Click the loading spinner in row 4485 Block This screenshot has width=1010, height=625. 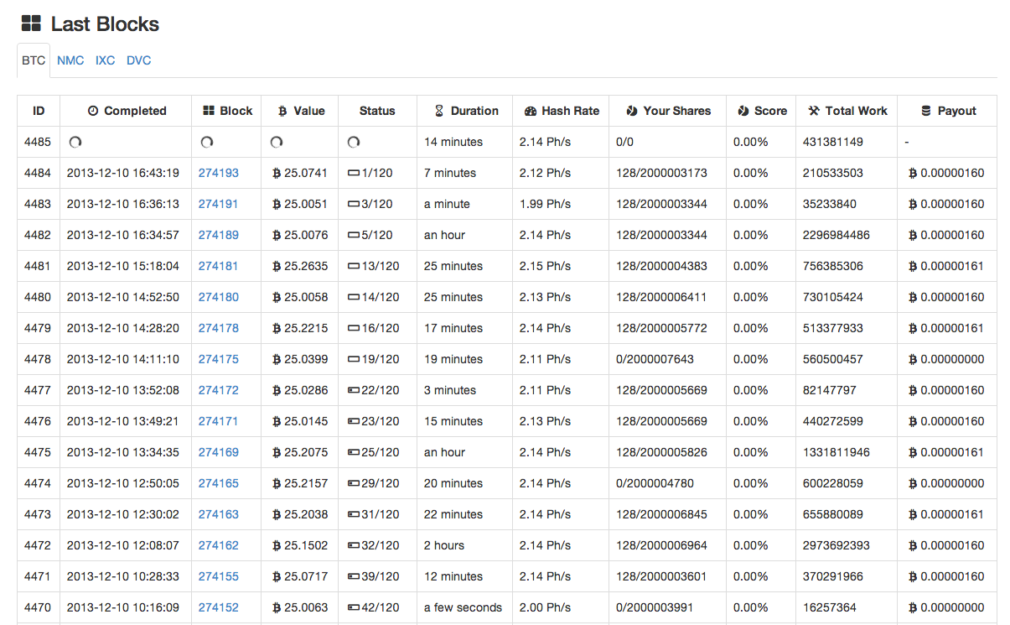207,143
